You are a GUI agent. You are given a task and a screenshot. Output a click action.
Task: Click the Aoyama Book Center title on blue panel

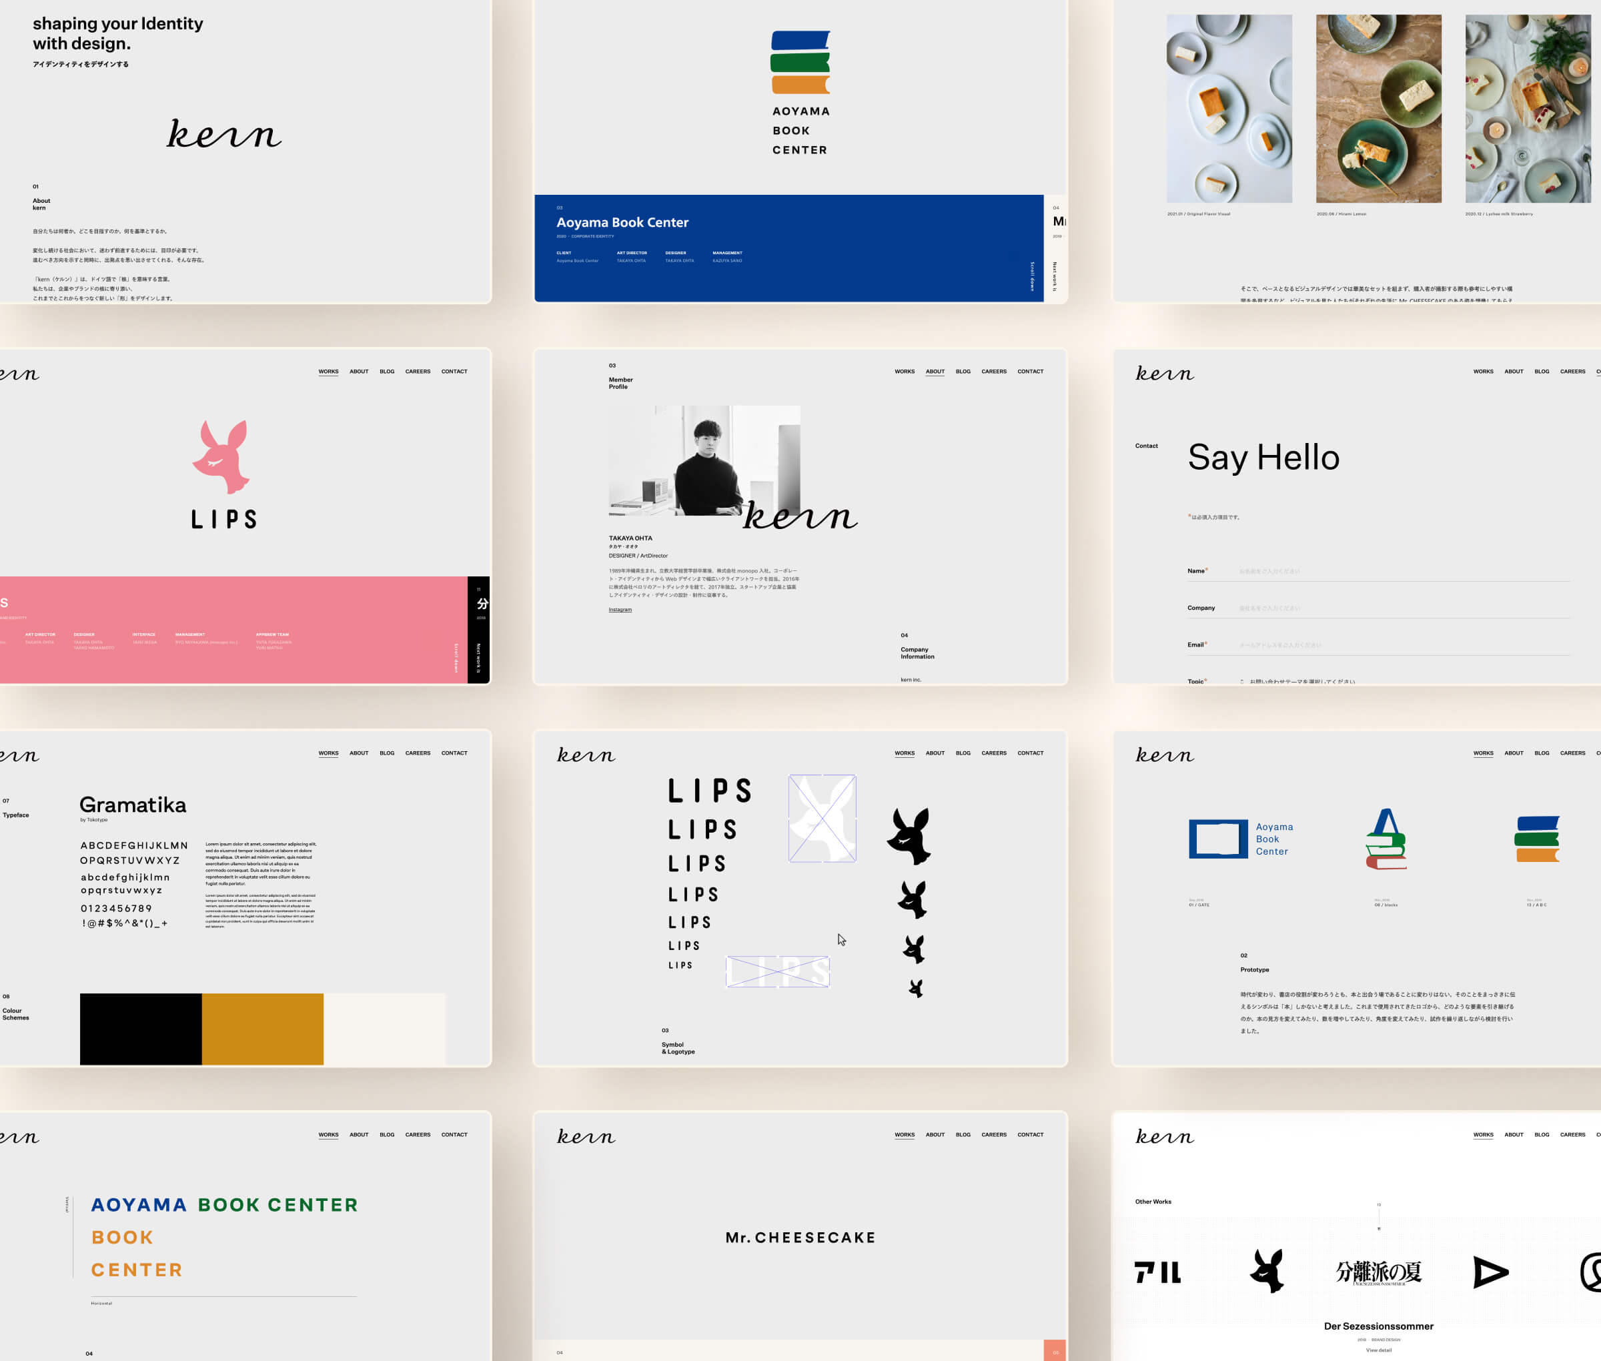pyautogui.click(x=622, y=222)
